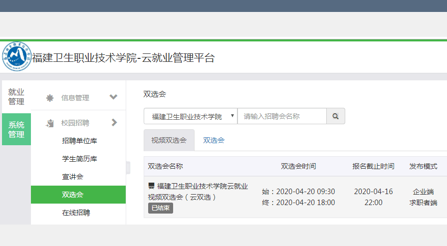Focus the 请输入招聘会名称 search field
Viewport: 447px width, 246px height.
[282, 116]
